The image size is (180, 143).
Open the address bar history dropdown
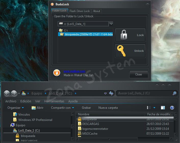pos(105,93)
